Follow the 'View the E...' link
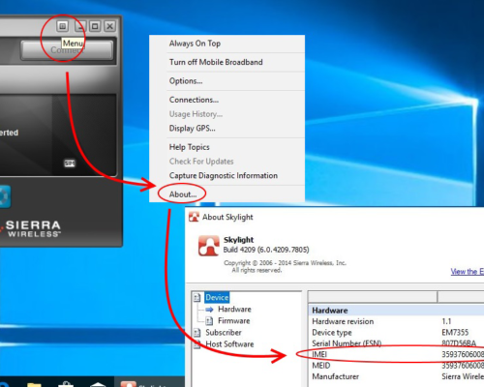This screenshot has width=484, height=387. tap(468, 272)
